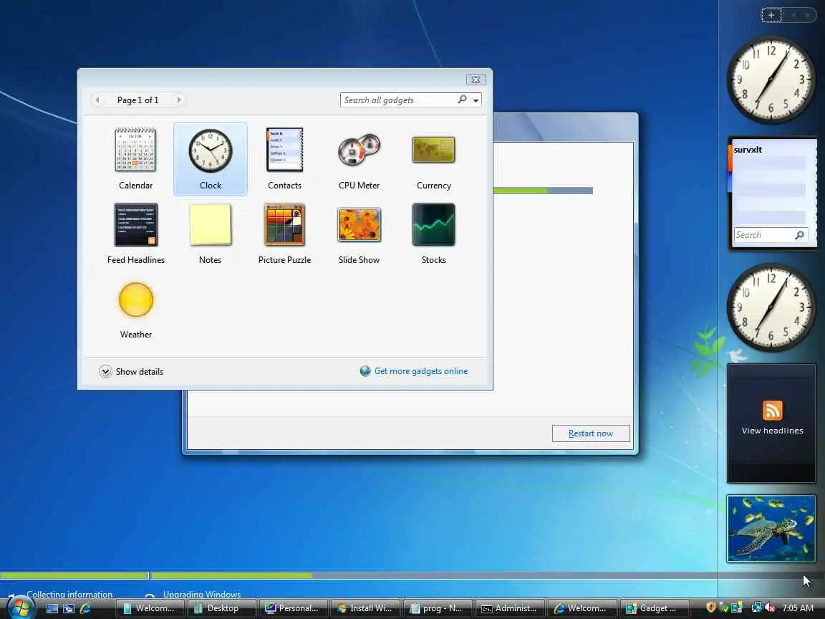Click the top clock gadget on sidebar
This screenshot has width=825, height=619.
(x=771, y=79)
